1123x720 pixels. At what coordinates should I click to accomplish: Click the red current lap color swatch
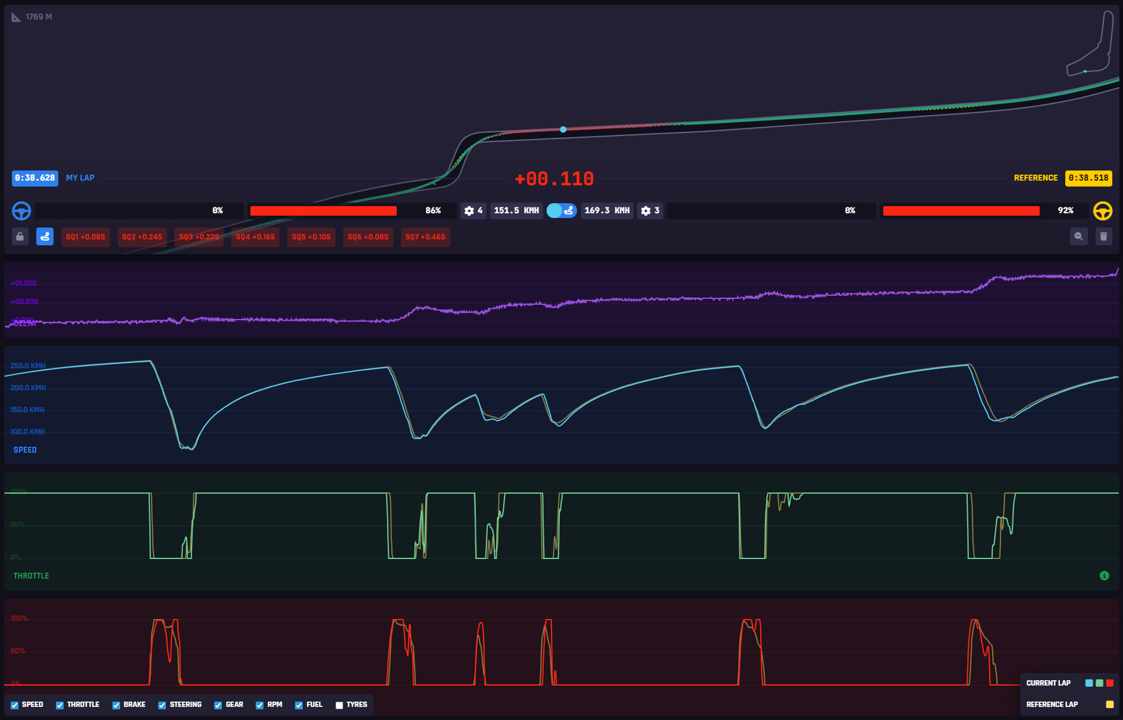point(1110,683)
